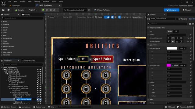Viewport: 195px width, 109px height.
Task: Set horizontal alignment to fill
Action: [x=181, y=38]
